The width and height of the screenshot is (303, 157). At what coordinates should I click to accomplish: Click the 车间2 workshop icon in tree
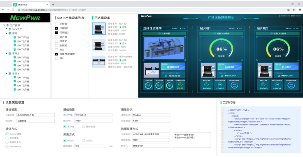pyautogui.click(x=10, y=53)
